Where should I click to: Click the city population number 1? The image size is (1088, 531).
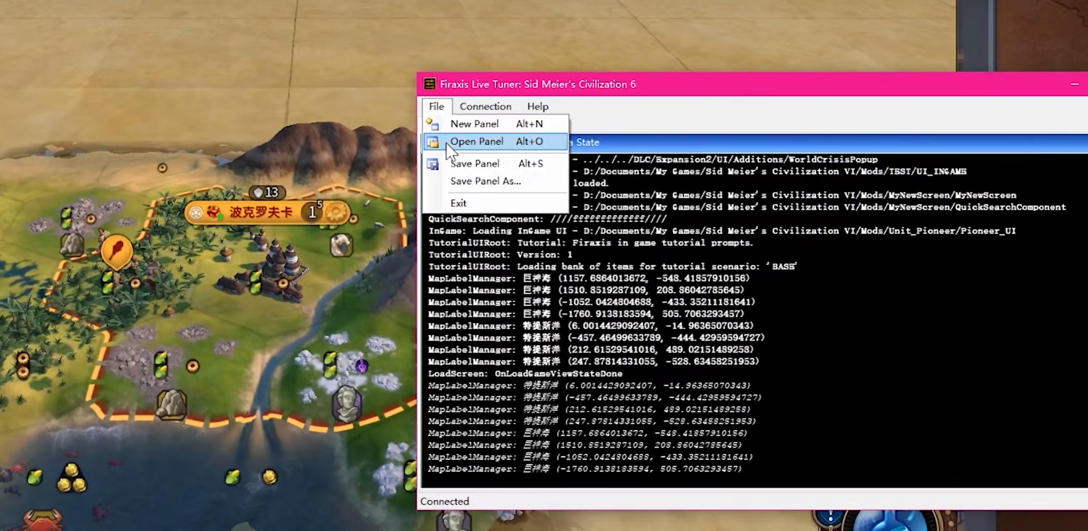pyautogui.click(x=312, y=212)
